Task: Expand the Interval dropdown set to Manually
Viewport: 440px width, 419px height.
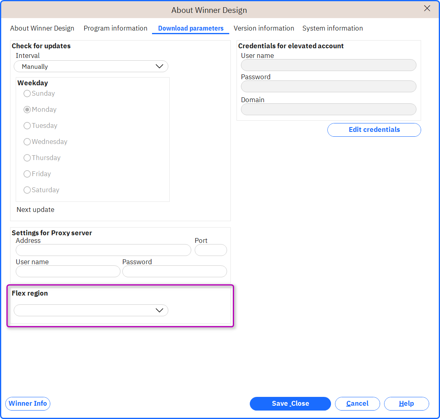Action: tap(91, 66)
